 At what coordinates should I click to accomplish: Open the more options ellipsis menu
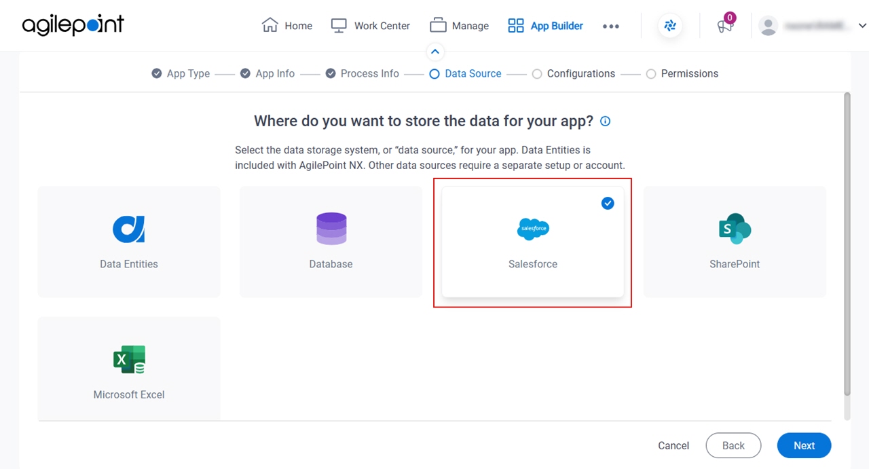(611, 26)
